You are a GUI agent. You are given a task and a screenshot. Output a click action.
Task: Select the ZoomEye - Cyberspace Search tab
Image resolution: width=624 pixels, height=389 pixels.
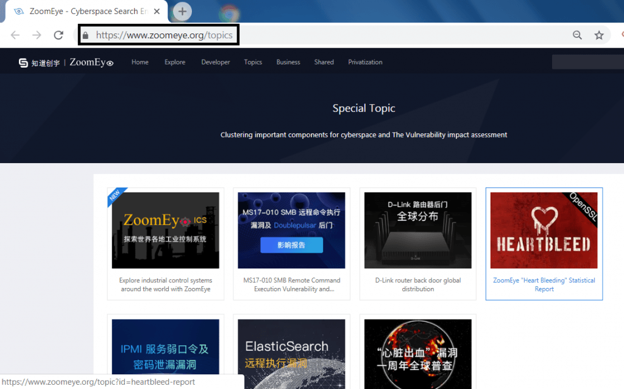click(x=85, y=11)
